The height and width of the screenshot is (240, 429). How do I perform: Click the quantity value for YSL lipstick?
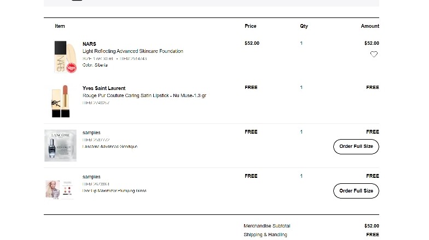[x=301, y=87]
